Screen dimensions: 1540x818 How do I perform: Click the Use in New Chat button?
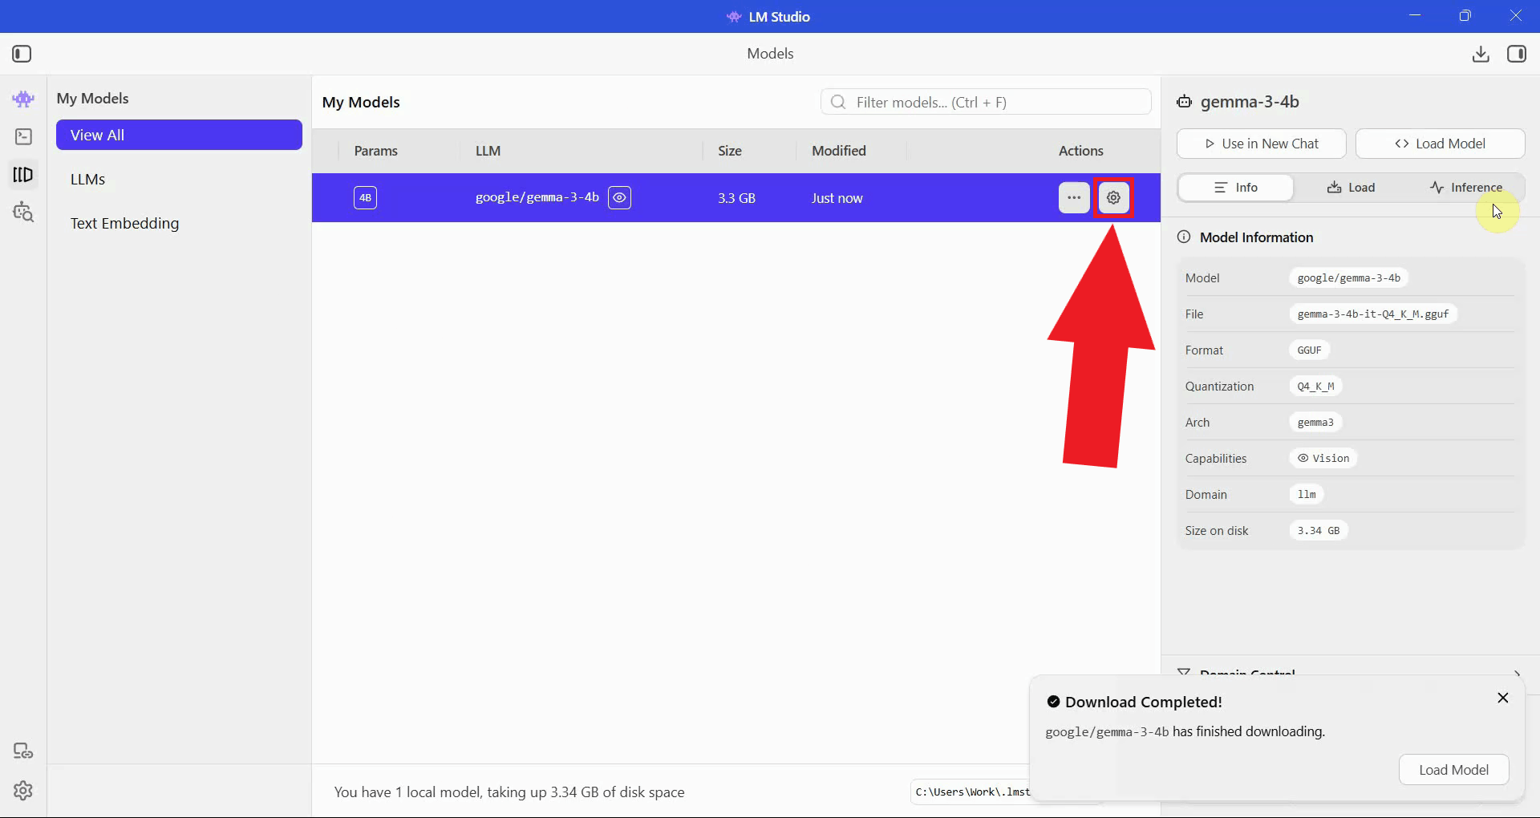1261,144
